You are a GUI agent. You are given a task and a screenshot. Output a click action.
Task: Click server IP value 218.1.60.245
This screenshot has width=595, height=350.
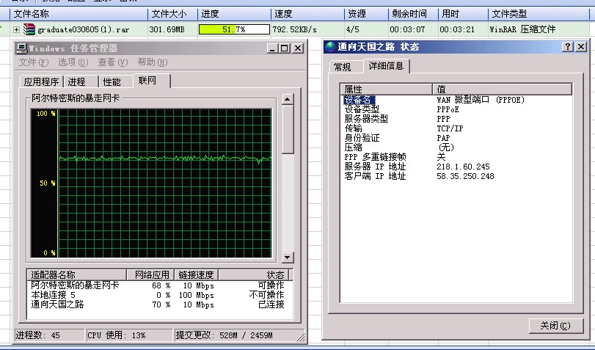coord(463,167)
